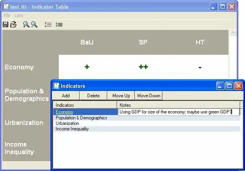Viewport: 245px width, 171px height.
Task: Click the Add button in Indicators window
Action: coord(66,95)
